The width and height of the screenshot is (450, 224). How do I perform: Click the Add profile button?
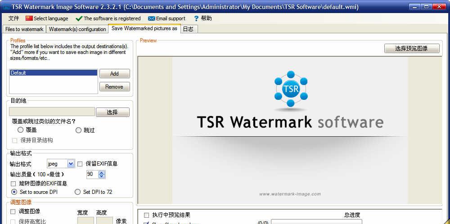(x=114, y=74)
